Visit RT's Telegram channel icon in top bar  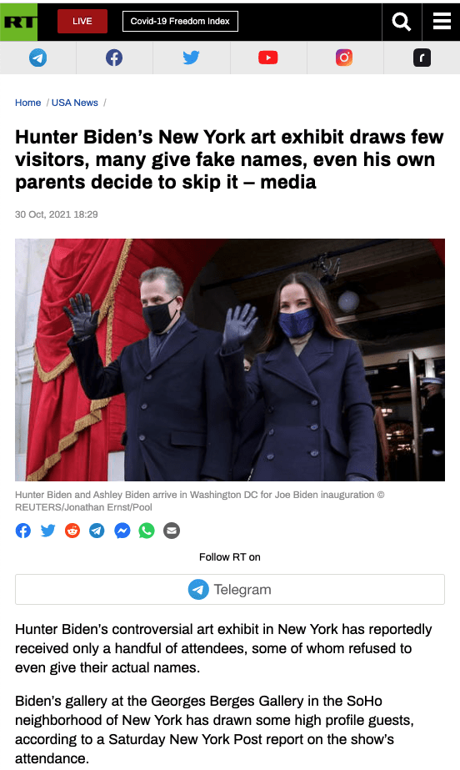tap(37, 58)
